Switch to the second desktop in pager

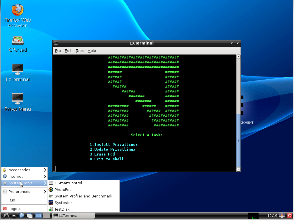(46, 215)
